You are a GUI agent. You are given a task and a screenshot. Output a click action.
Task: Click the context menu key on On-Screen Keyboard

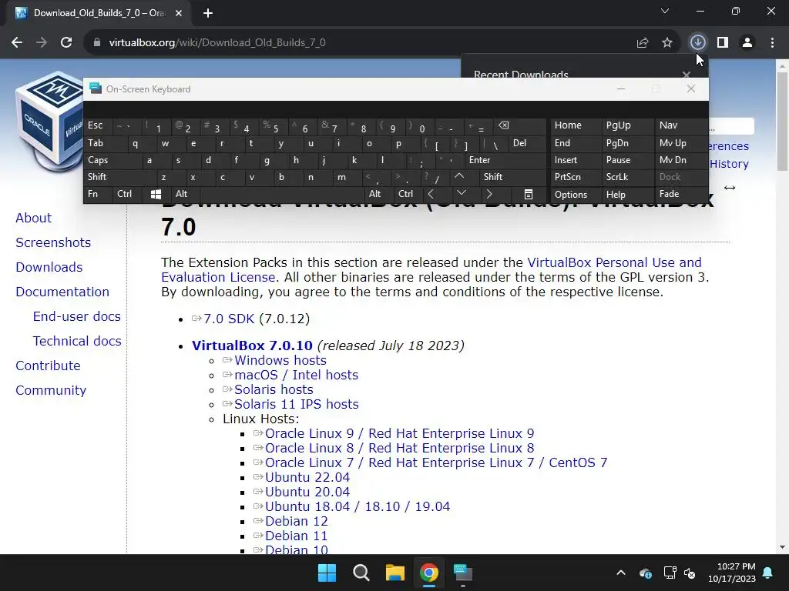click(x=529, y=194)
